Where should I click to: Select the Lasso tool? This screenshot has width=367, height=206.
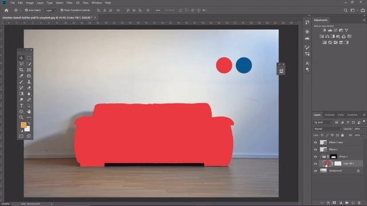pyautogui.click(x=21, y=64)
